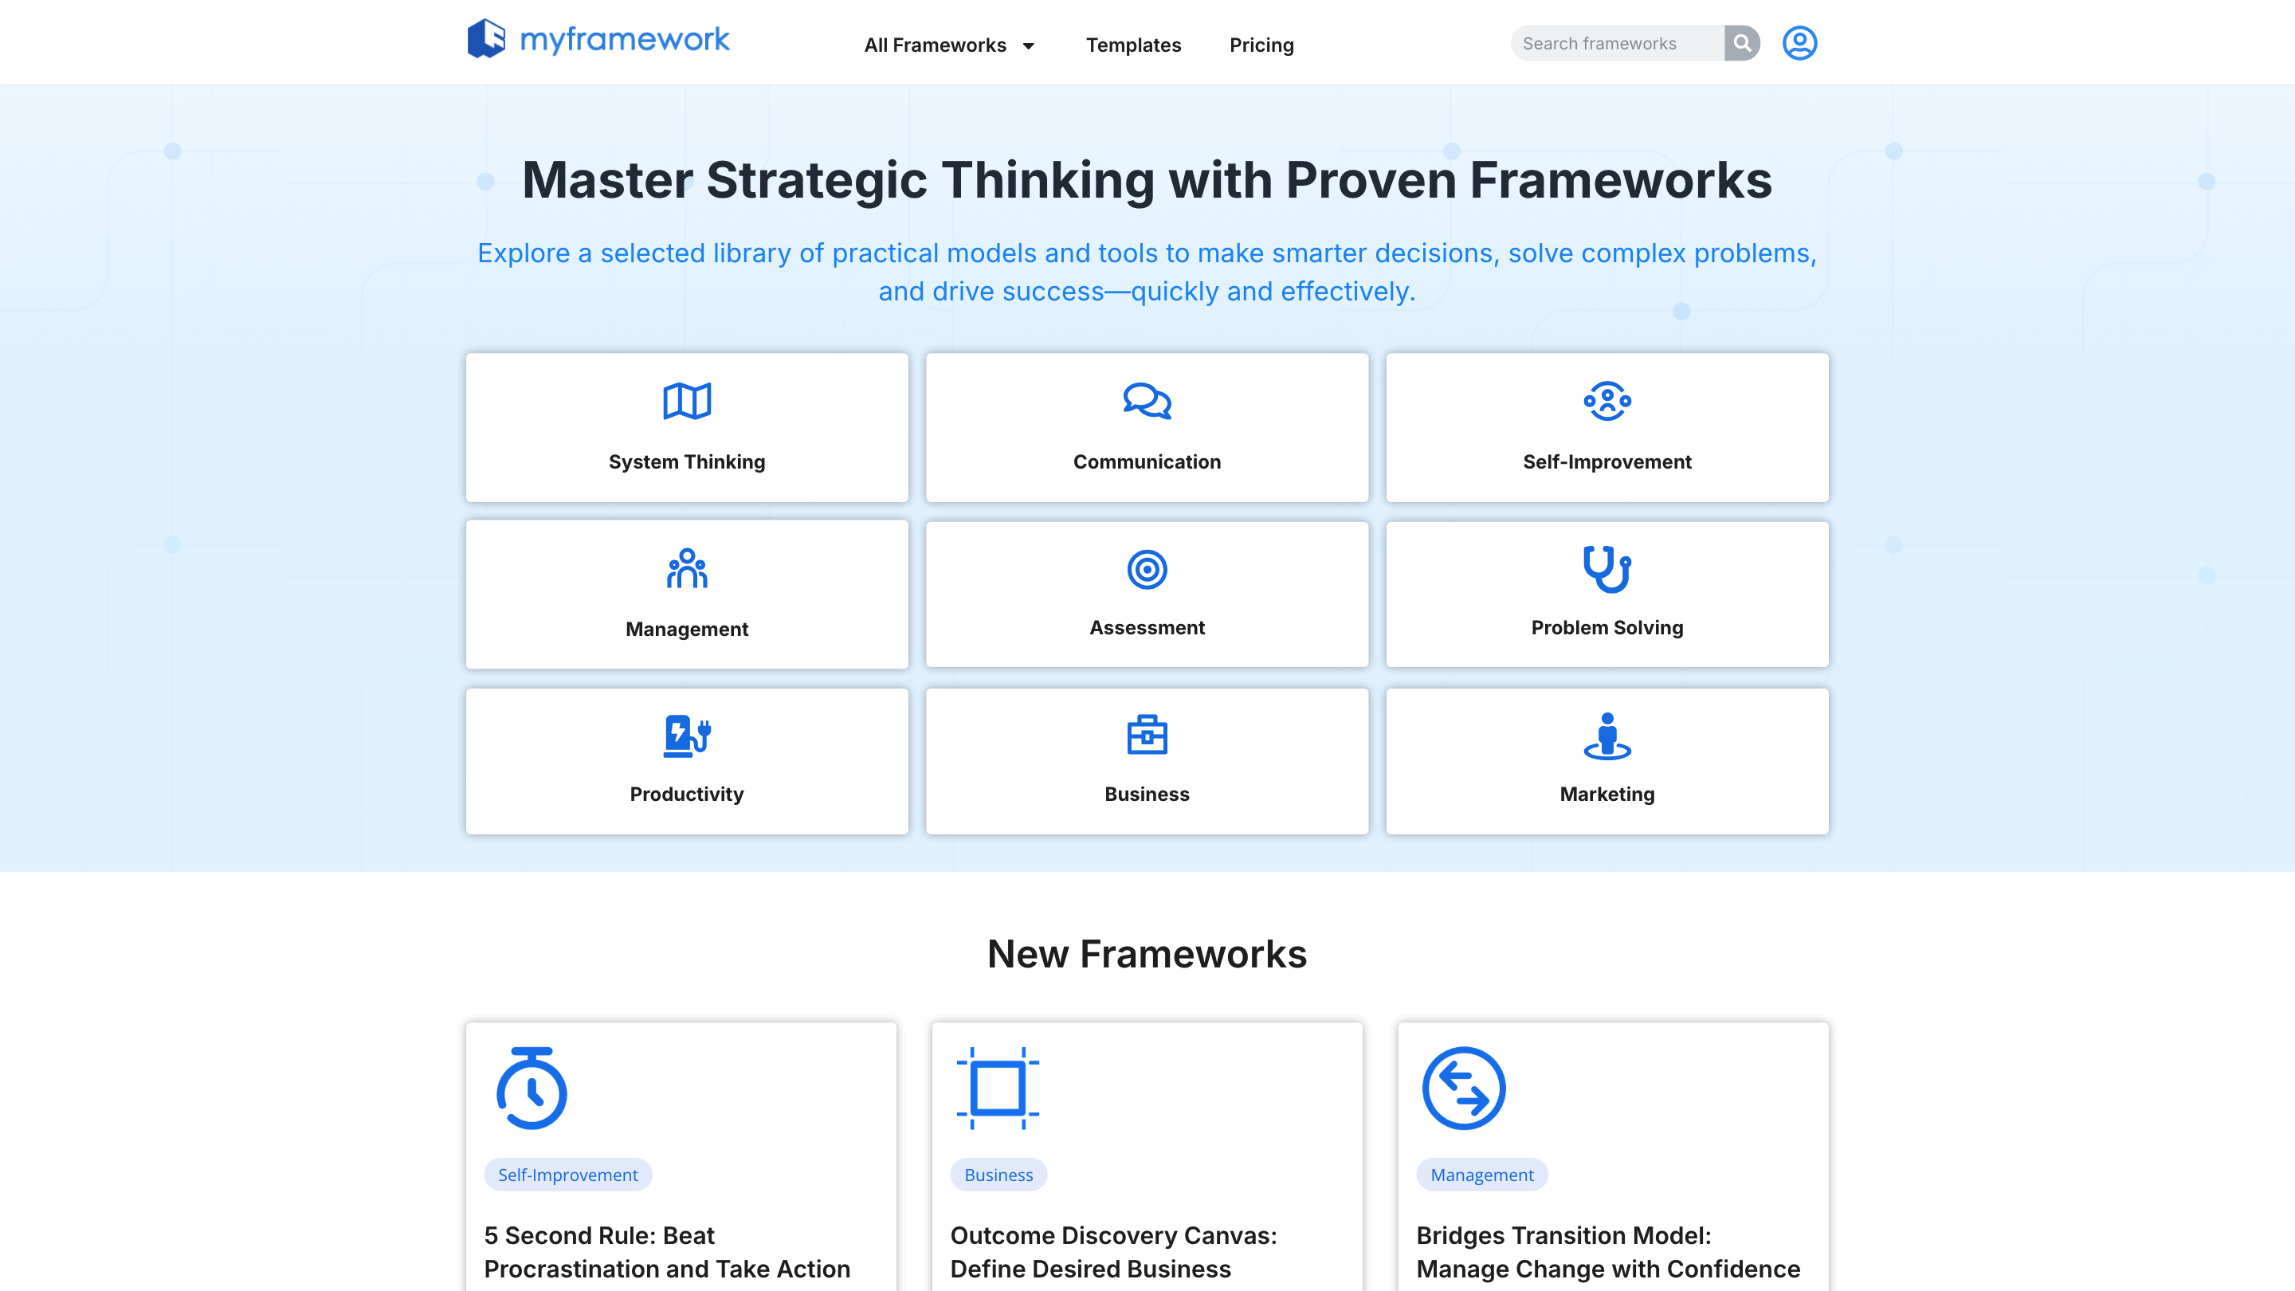The image size is (2295, 1291).
Task: Click the Business briefcase icon
Action: [1147, 736]
